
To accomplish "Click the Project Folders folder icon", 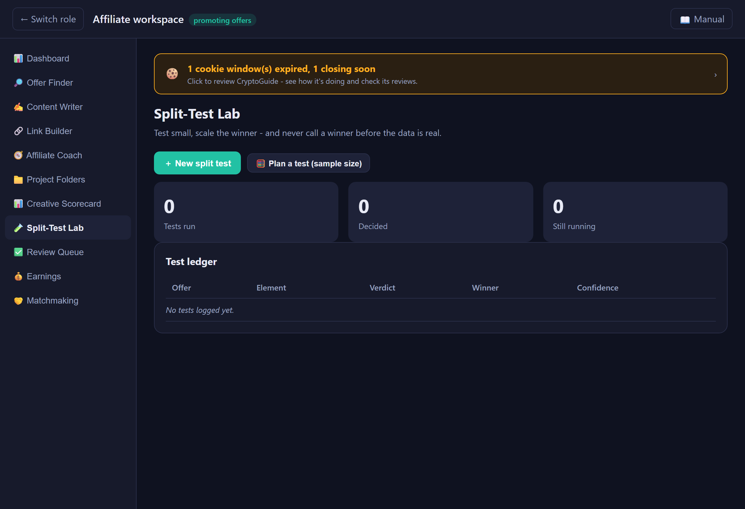I will pos(18,179).
